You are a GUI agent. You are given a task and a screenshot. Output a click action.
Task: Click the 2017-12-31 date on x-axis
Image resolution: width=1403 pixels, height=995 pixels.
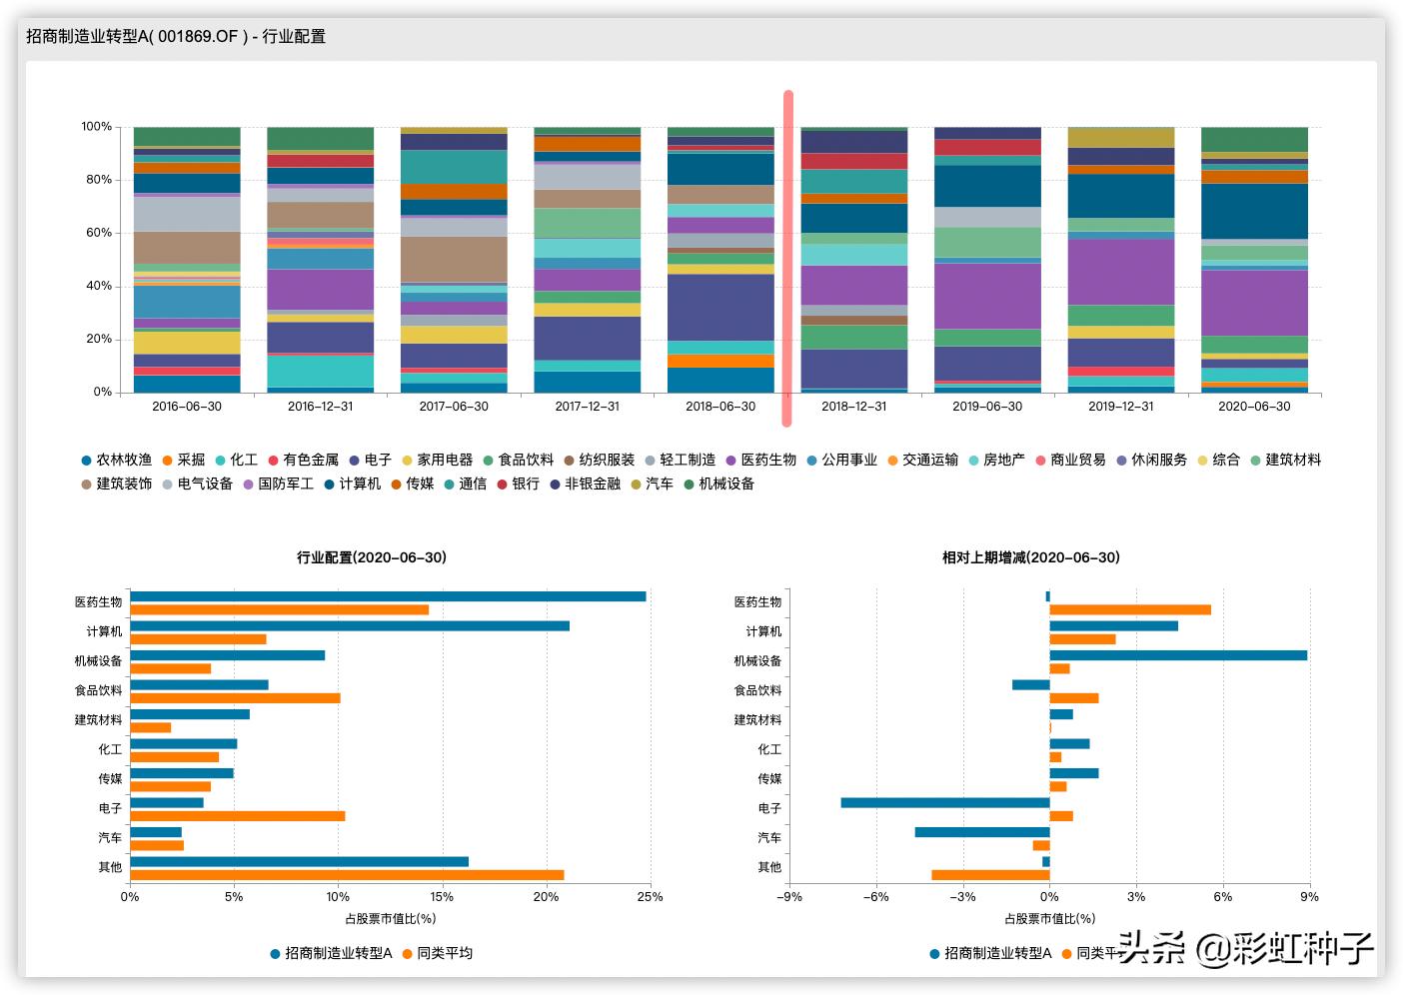(587, 407)
